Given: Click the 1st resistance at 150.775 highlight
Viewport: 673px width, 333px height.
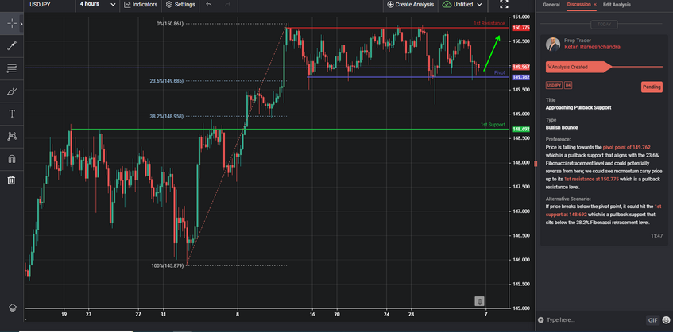Looking at the screenshot, I should pos(591,179).
